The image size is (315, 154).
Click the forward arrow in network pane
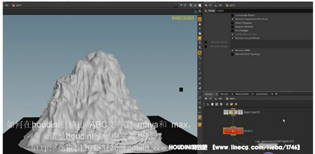pyautogui.click(x=210, y=98)
